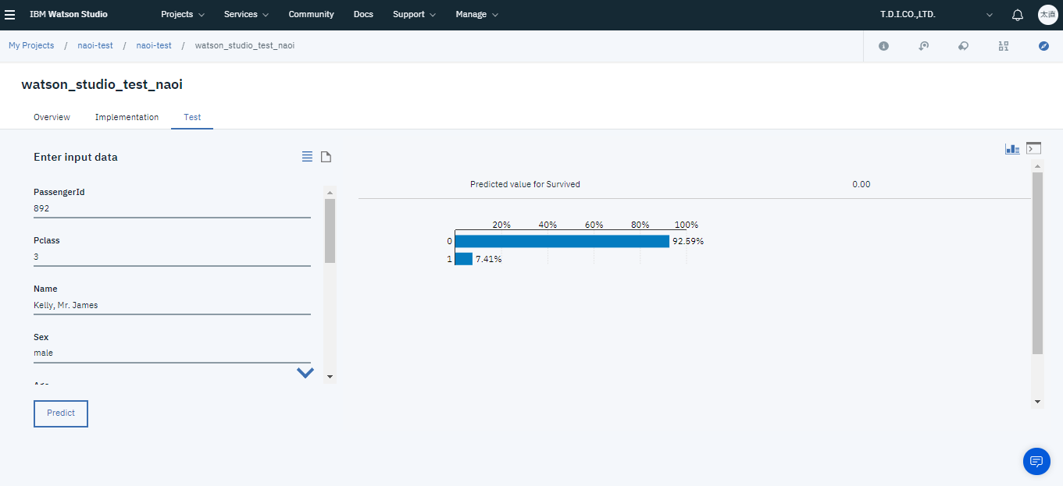The width and height of the screenshot is (1063, 486).
Task: Switch input to JSON document view
Action: coord(326,157)
